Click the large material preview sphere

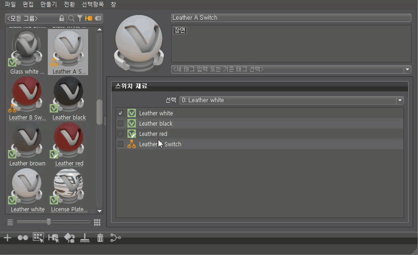tap(139, 44)
